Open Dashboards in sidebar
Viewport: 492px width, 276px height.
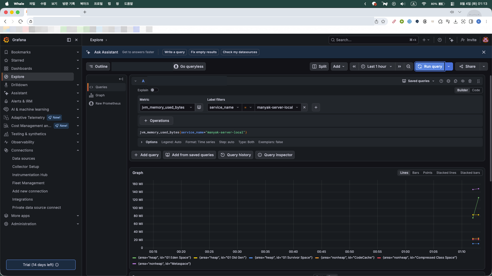pyautogui.click(x=22, y=68)
